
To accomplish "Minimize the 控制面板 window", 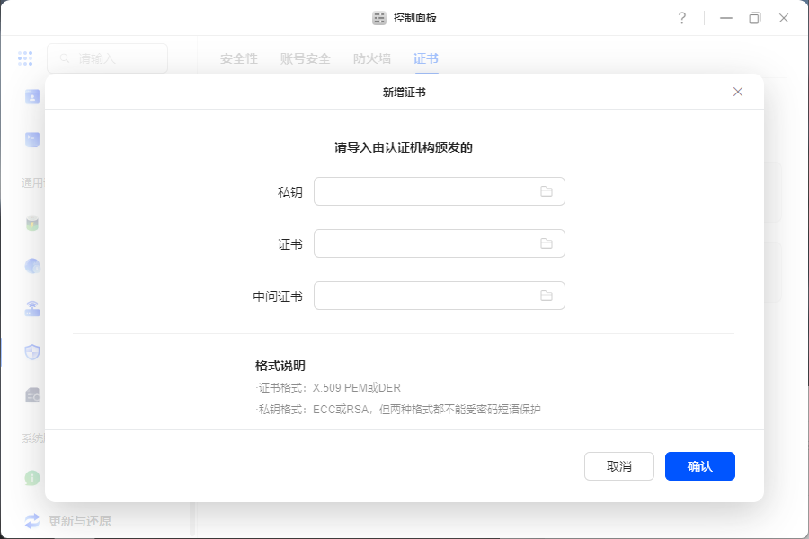I will coord(726,18).
